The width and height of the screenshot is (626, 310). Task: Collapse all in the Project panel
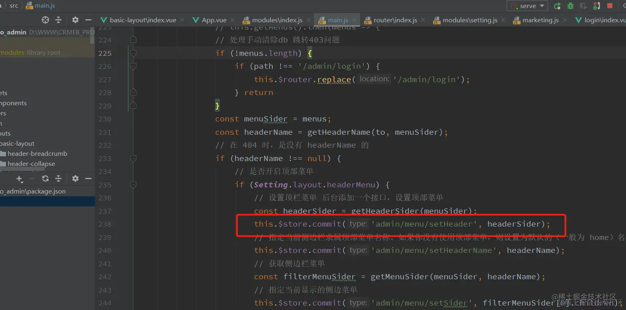pyautogui.click(x=58, y=20)
